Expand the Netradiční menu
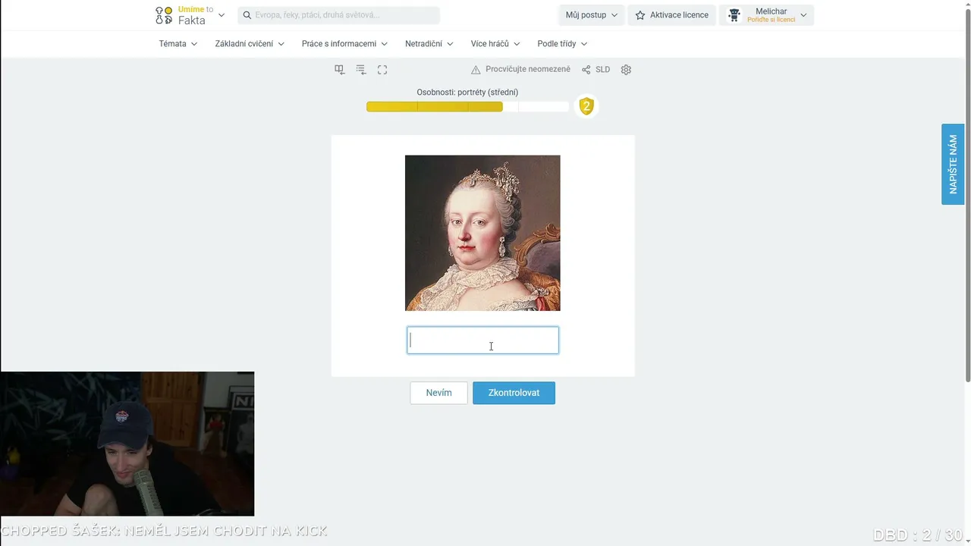 coord(429,44)
